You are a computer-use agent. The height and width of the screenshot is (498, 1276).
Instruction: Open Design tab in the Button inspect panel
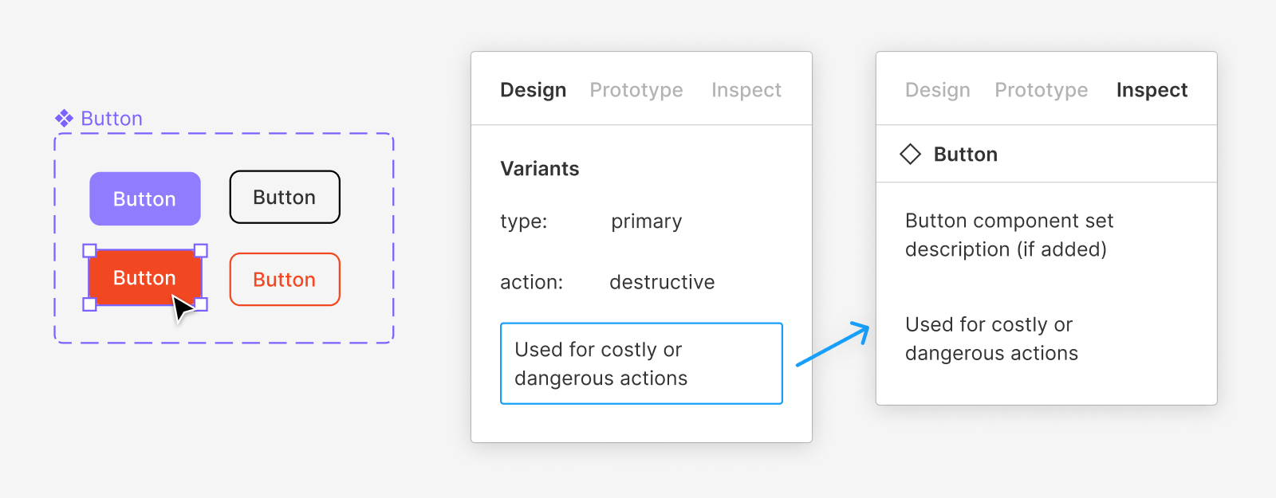[x=937, y=90]
